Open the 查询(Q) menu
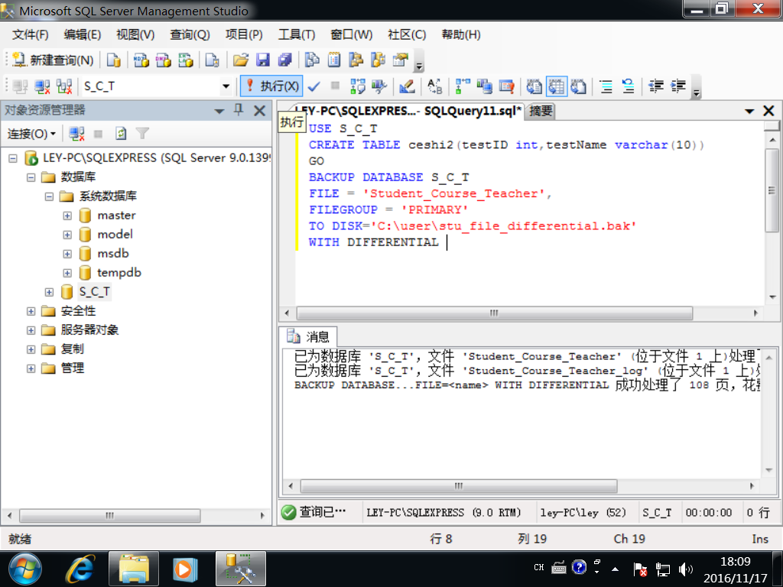The height and width of the screenshot is (587, 783). 190,34
